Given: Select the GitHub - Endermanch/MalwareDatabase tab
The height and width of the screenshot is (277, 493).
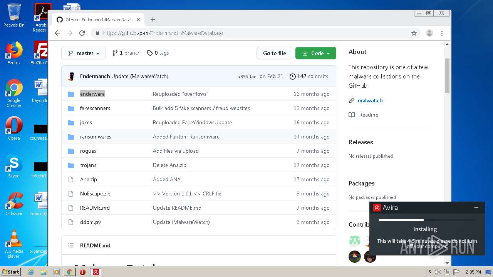Looking at the screenshot, I should pyautogui.click(x=98, y=20).
